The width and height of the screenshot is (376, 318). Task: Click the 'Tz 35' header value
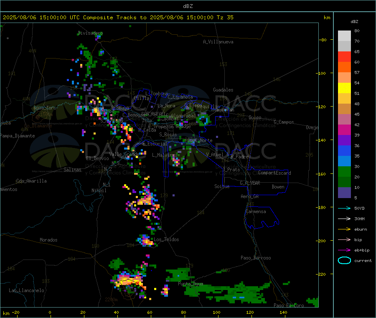click(x=225, y=18)
